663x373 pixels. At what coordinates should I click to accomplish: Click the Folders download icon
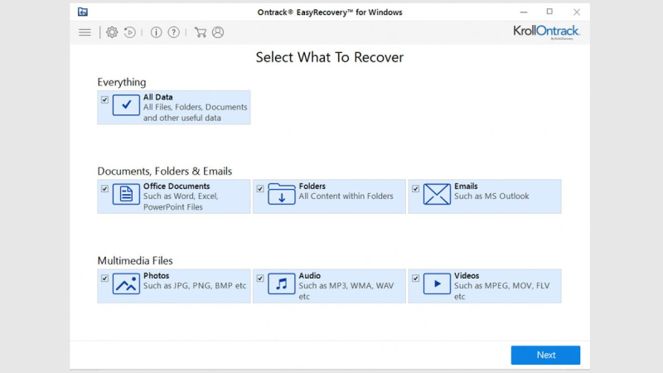coord(282,195)
